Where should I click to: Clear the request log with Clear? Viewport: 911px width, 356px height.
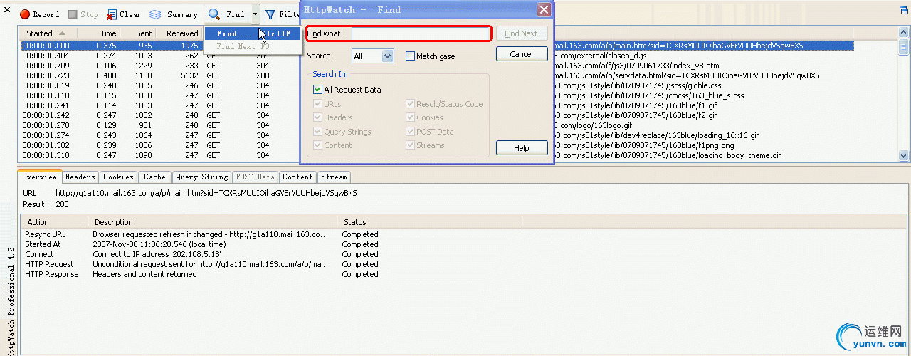click(124, 14)
